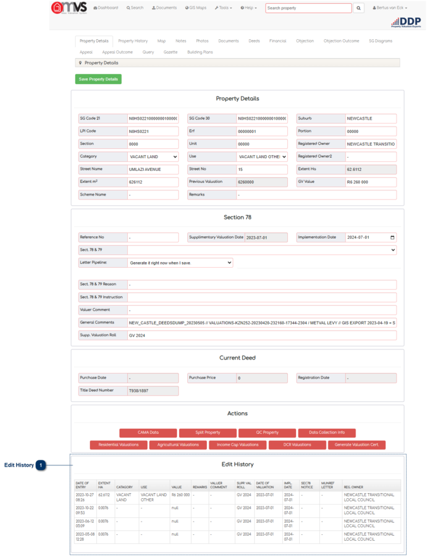Open the Objection Outcome tab
Screen dimensions: 427x559
[341, 41]
